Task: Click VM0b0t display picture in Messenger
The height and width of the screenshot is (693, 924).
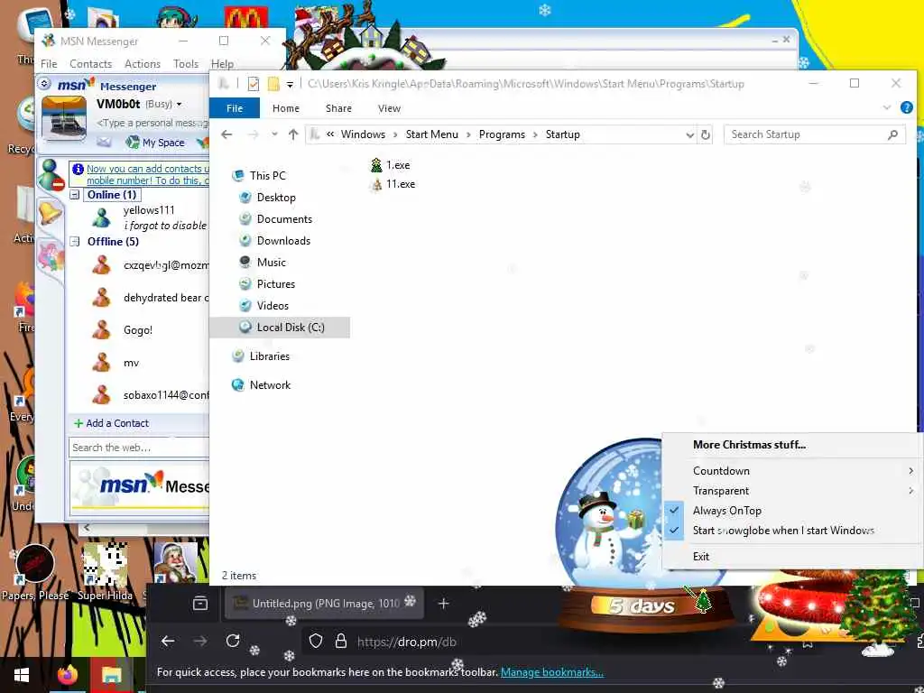Action: point(64,118)
